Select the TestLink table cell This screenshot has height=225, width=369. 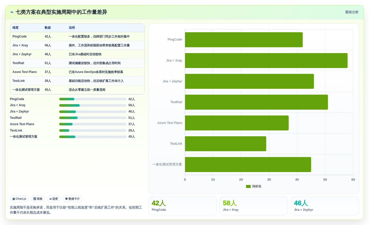pos(19,81)
